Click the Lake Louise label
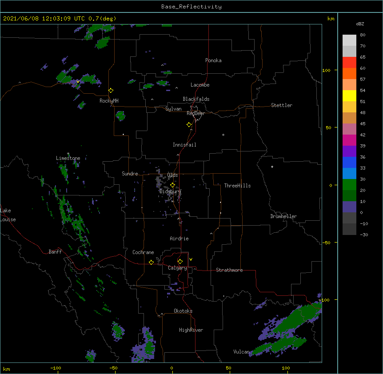 coord(8,215)
